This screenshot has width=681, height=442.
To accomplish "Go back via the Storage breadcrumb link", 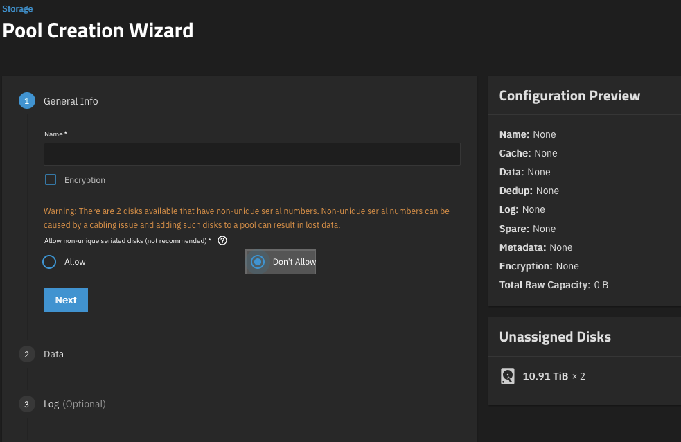I will pos(17,9).
